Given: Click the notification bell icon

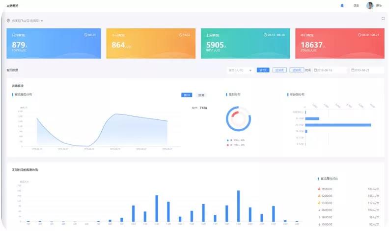Looking at the screenshot, I should point(342,5).
